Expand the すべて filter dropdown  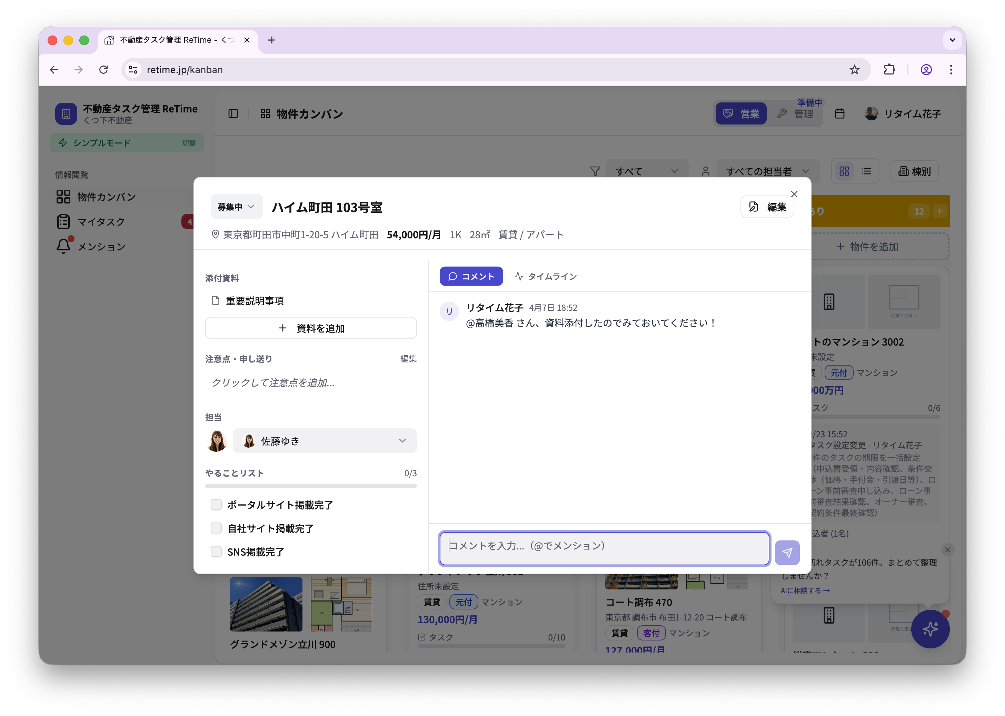647,171
